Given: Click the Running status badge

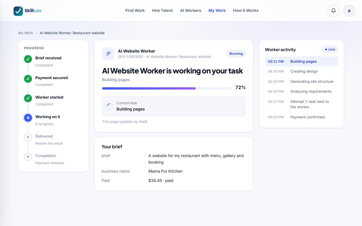Looking at the screenshot, I should point(236,54).
